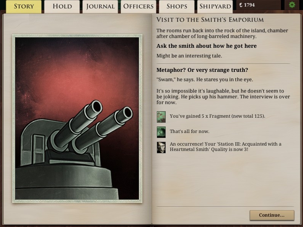The height and width of the screenshot is (227, 303).
Task: Click the Continue... button
Action: pyautogui.click(x=272, y=215)
